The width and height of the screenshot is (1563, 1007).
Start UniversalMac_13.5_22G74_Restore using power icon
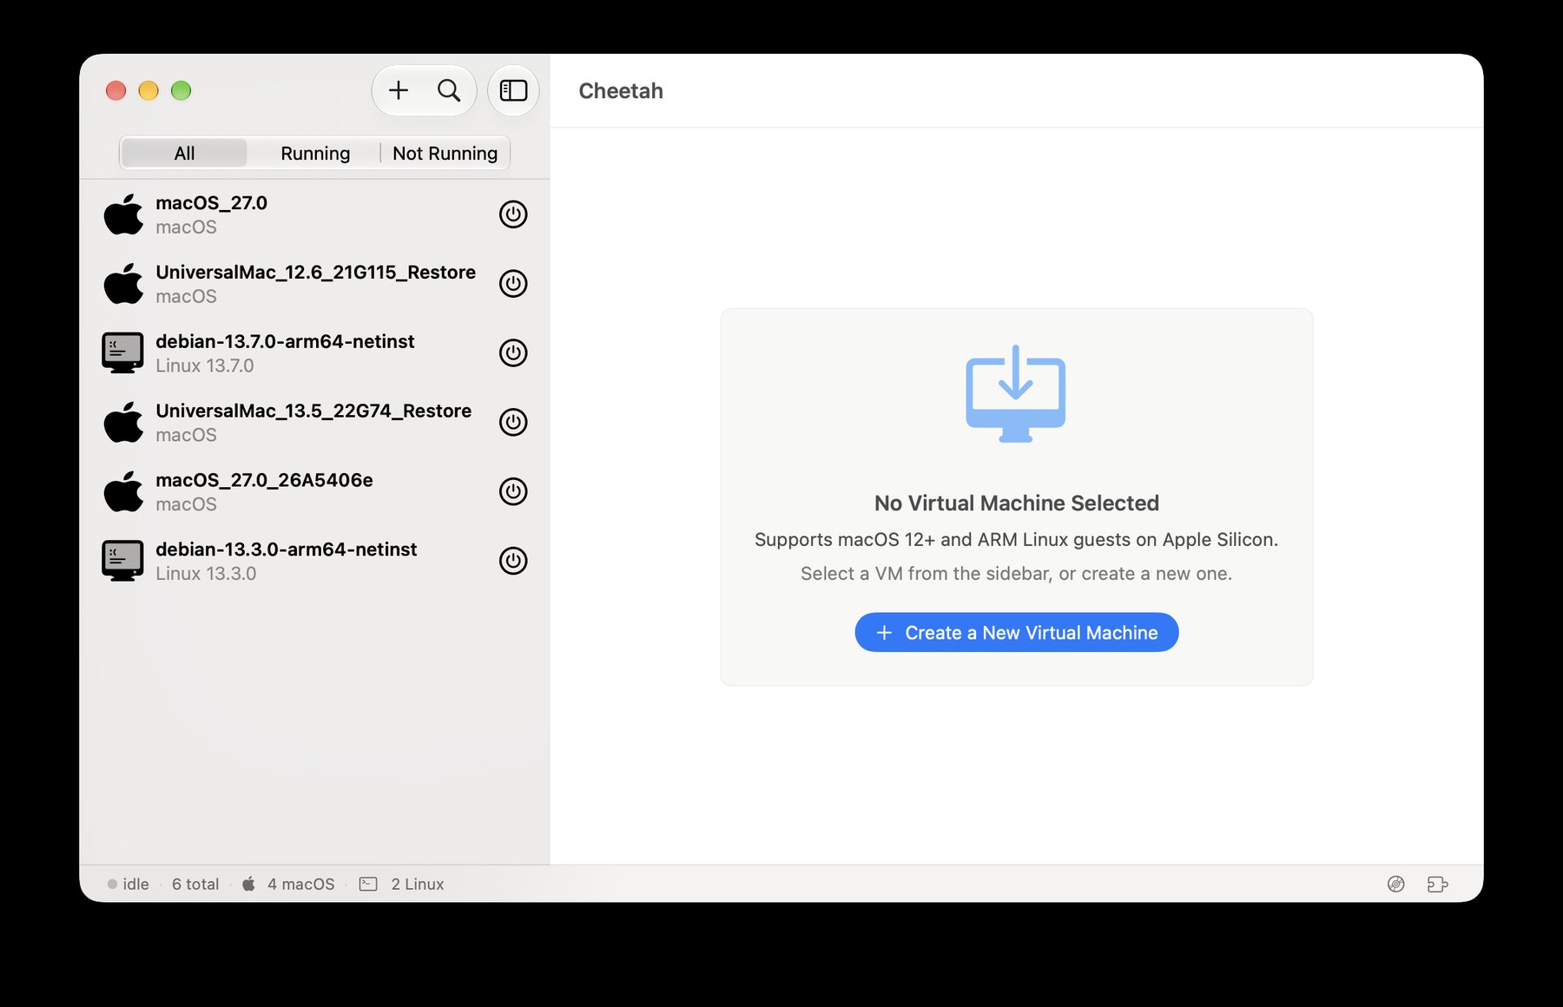pos(513,423)
